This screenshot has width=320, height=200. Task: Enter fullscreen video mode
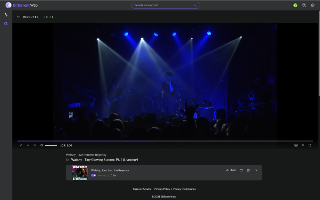[310, 145]
